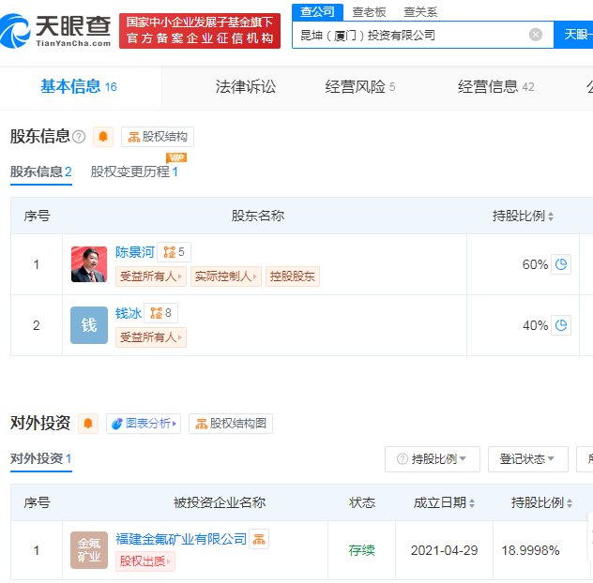Click the equity structure icon next to 福建金氟矿业有限公司
593x583 pixels.
pyautogui.click(x=259, y=539)
